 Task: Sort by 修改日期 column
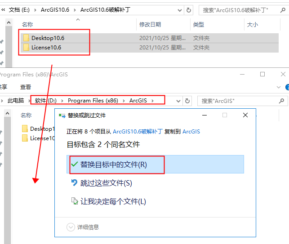click(150, 24)
